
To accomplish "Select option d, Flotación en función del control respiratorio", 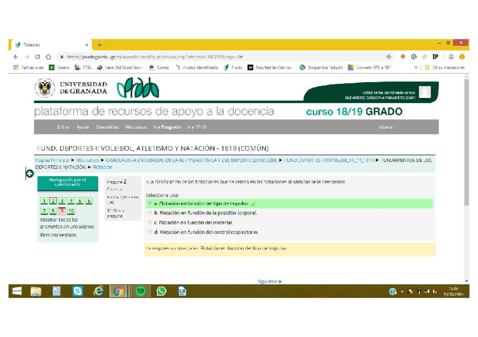I will click(150, 232).
